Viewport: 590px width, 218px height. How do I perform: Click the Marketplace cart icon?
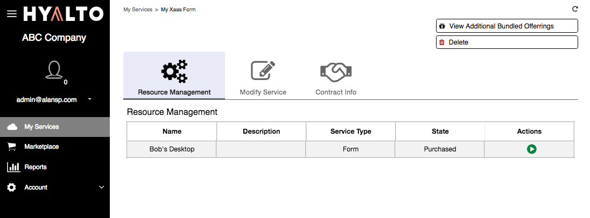[x=12, y=147]
